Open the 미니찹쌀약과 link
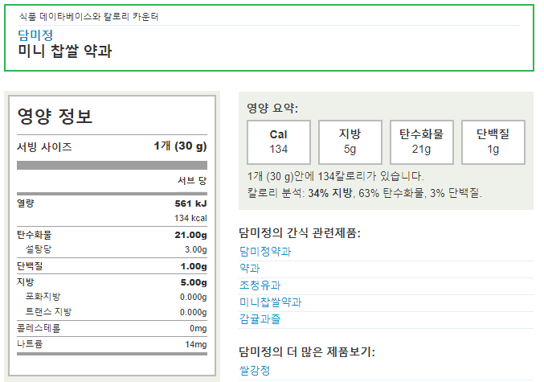This screenshot has height=382, width=544. tap(270, 302)
